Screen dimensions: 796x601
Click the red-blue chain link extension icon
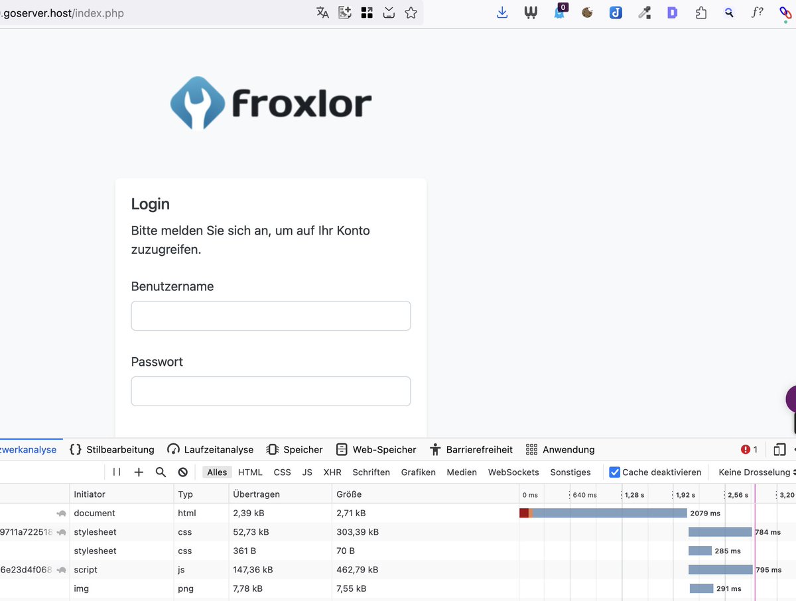coord(785,13)
